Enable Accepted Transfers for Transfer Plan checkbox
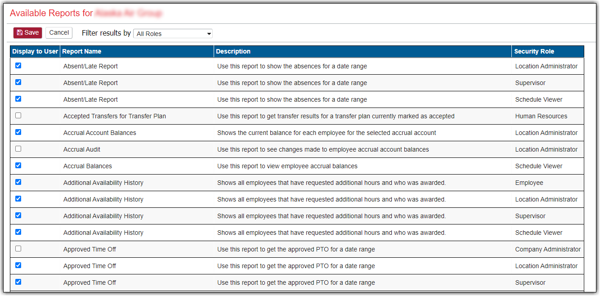600x296 pixels. click(x=18, y=116)
